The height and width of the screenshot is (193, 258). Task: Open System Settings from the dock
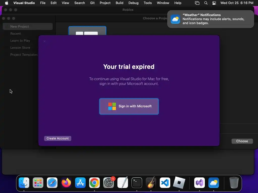109,183
